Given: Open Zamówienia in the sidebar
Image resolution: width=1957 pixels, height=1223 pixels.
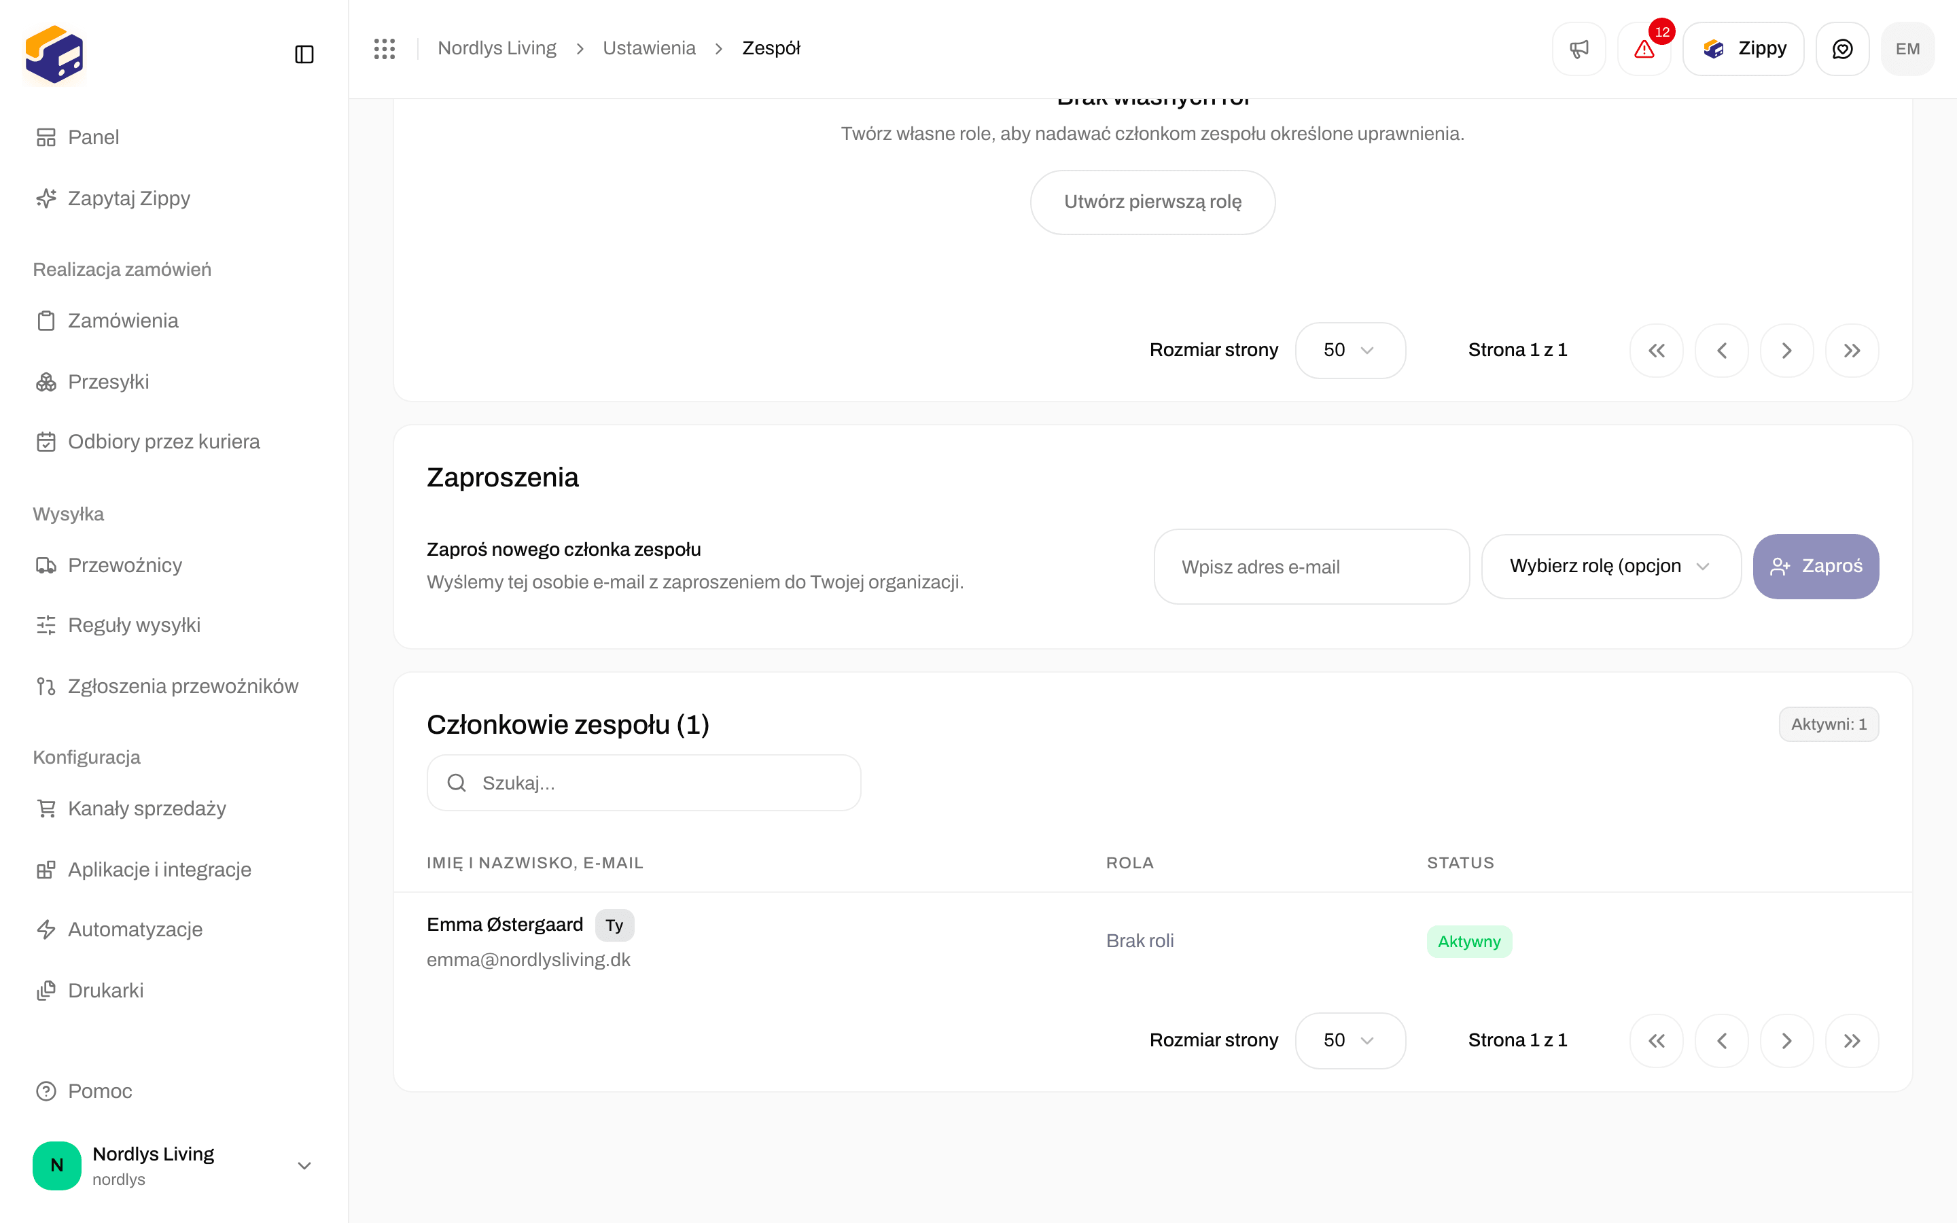Looking at the screenshot, I should [174, 320].
